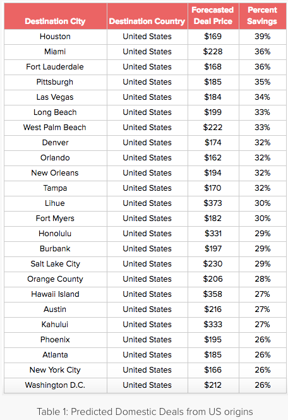
Task: Click the Honolulu city cell
Action: (55, 233)
